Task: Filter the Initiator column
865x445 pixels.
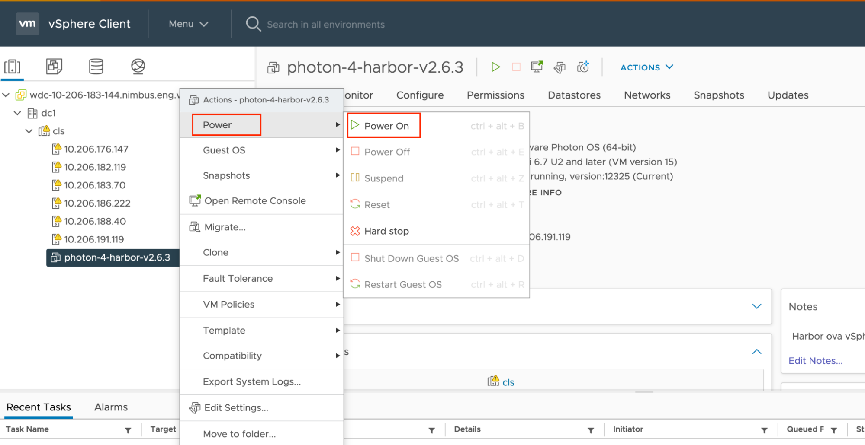Action: point(765,430)
